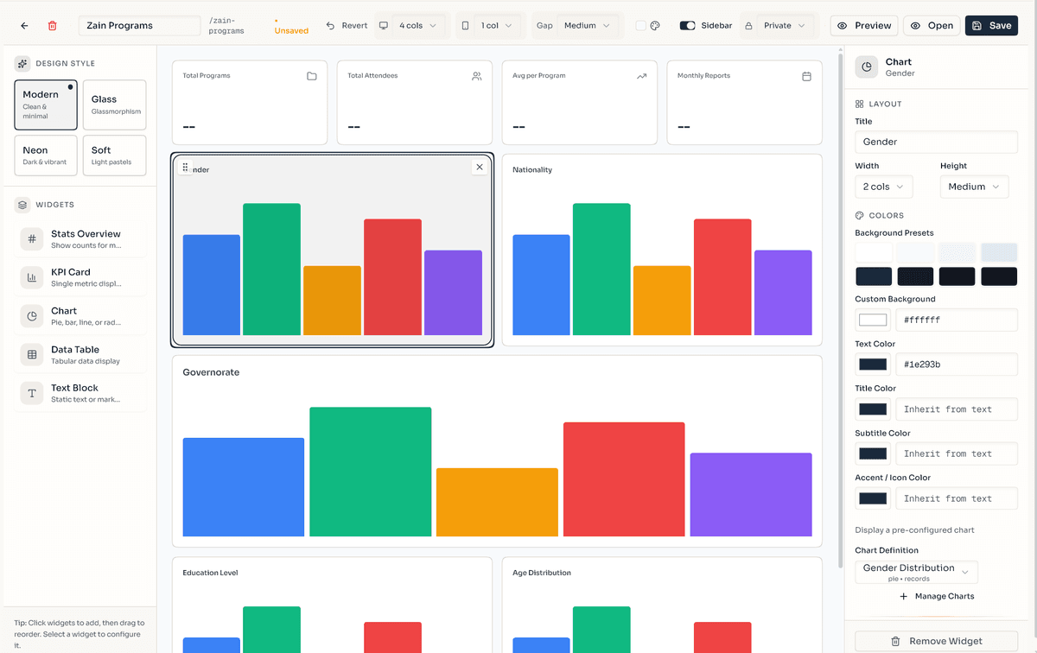Click the Remove Widget button
This screenshot has height=653, width=1037.
click(936, 641)
